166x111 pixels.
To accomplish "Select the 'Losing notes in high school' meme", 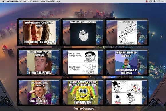I will tap(83, 62).
